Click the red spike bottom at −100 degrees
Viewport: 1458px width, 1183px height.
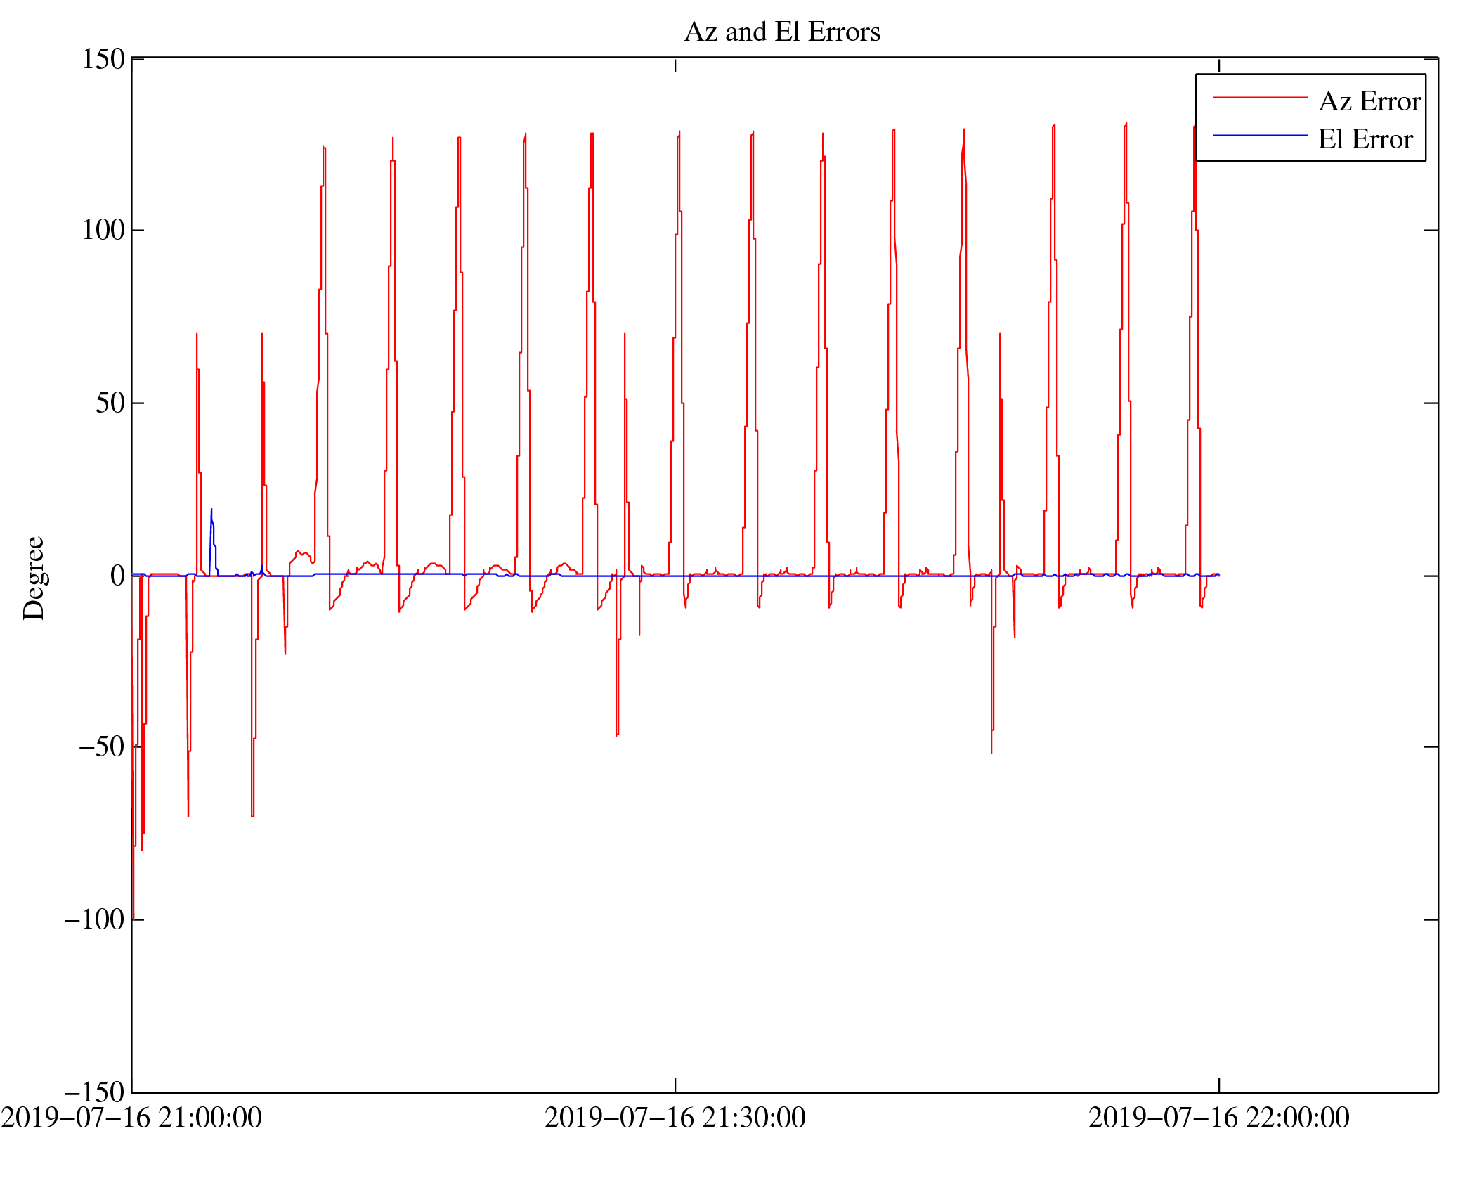point(134,918)
